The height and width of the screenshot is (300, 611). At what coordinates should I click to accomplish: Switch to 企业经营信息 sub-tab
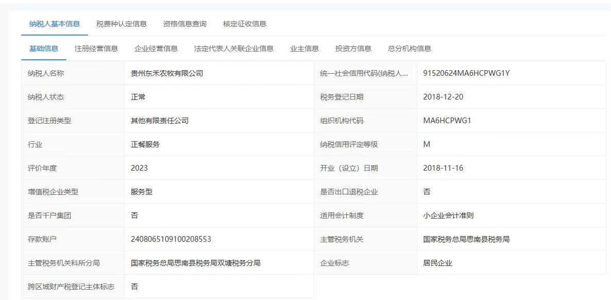(x=156, y=48)
